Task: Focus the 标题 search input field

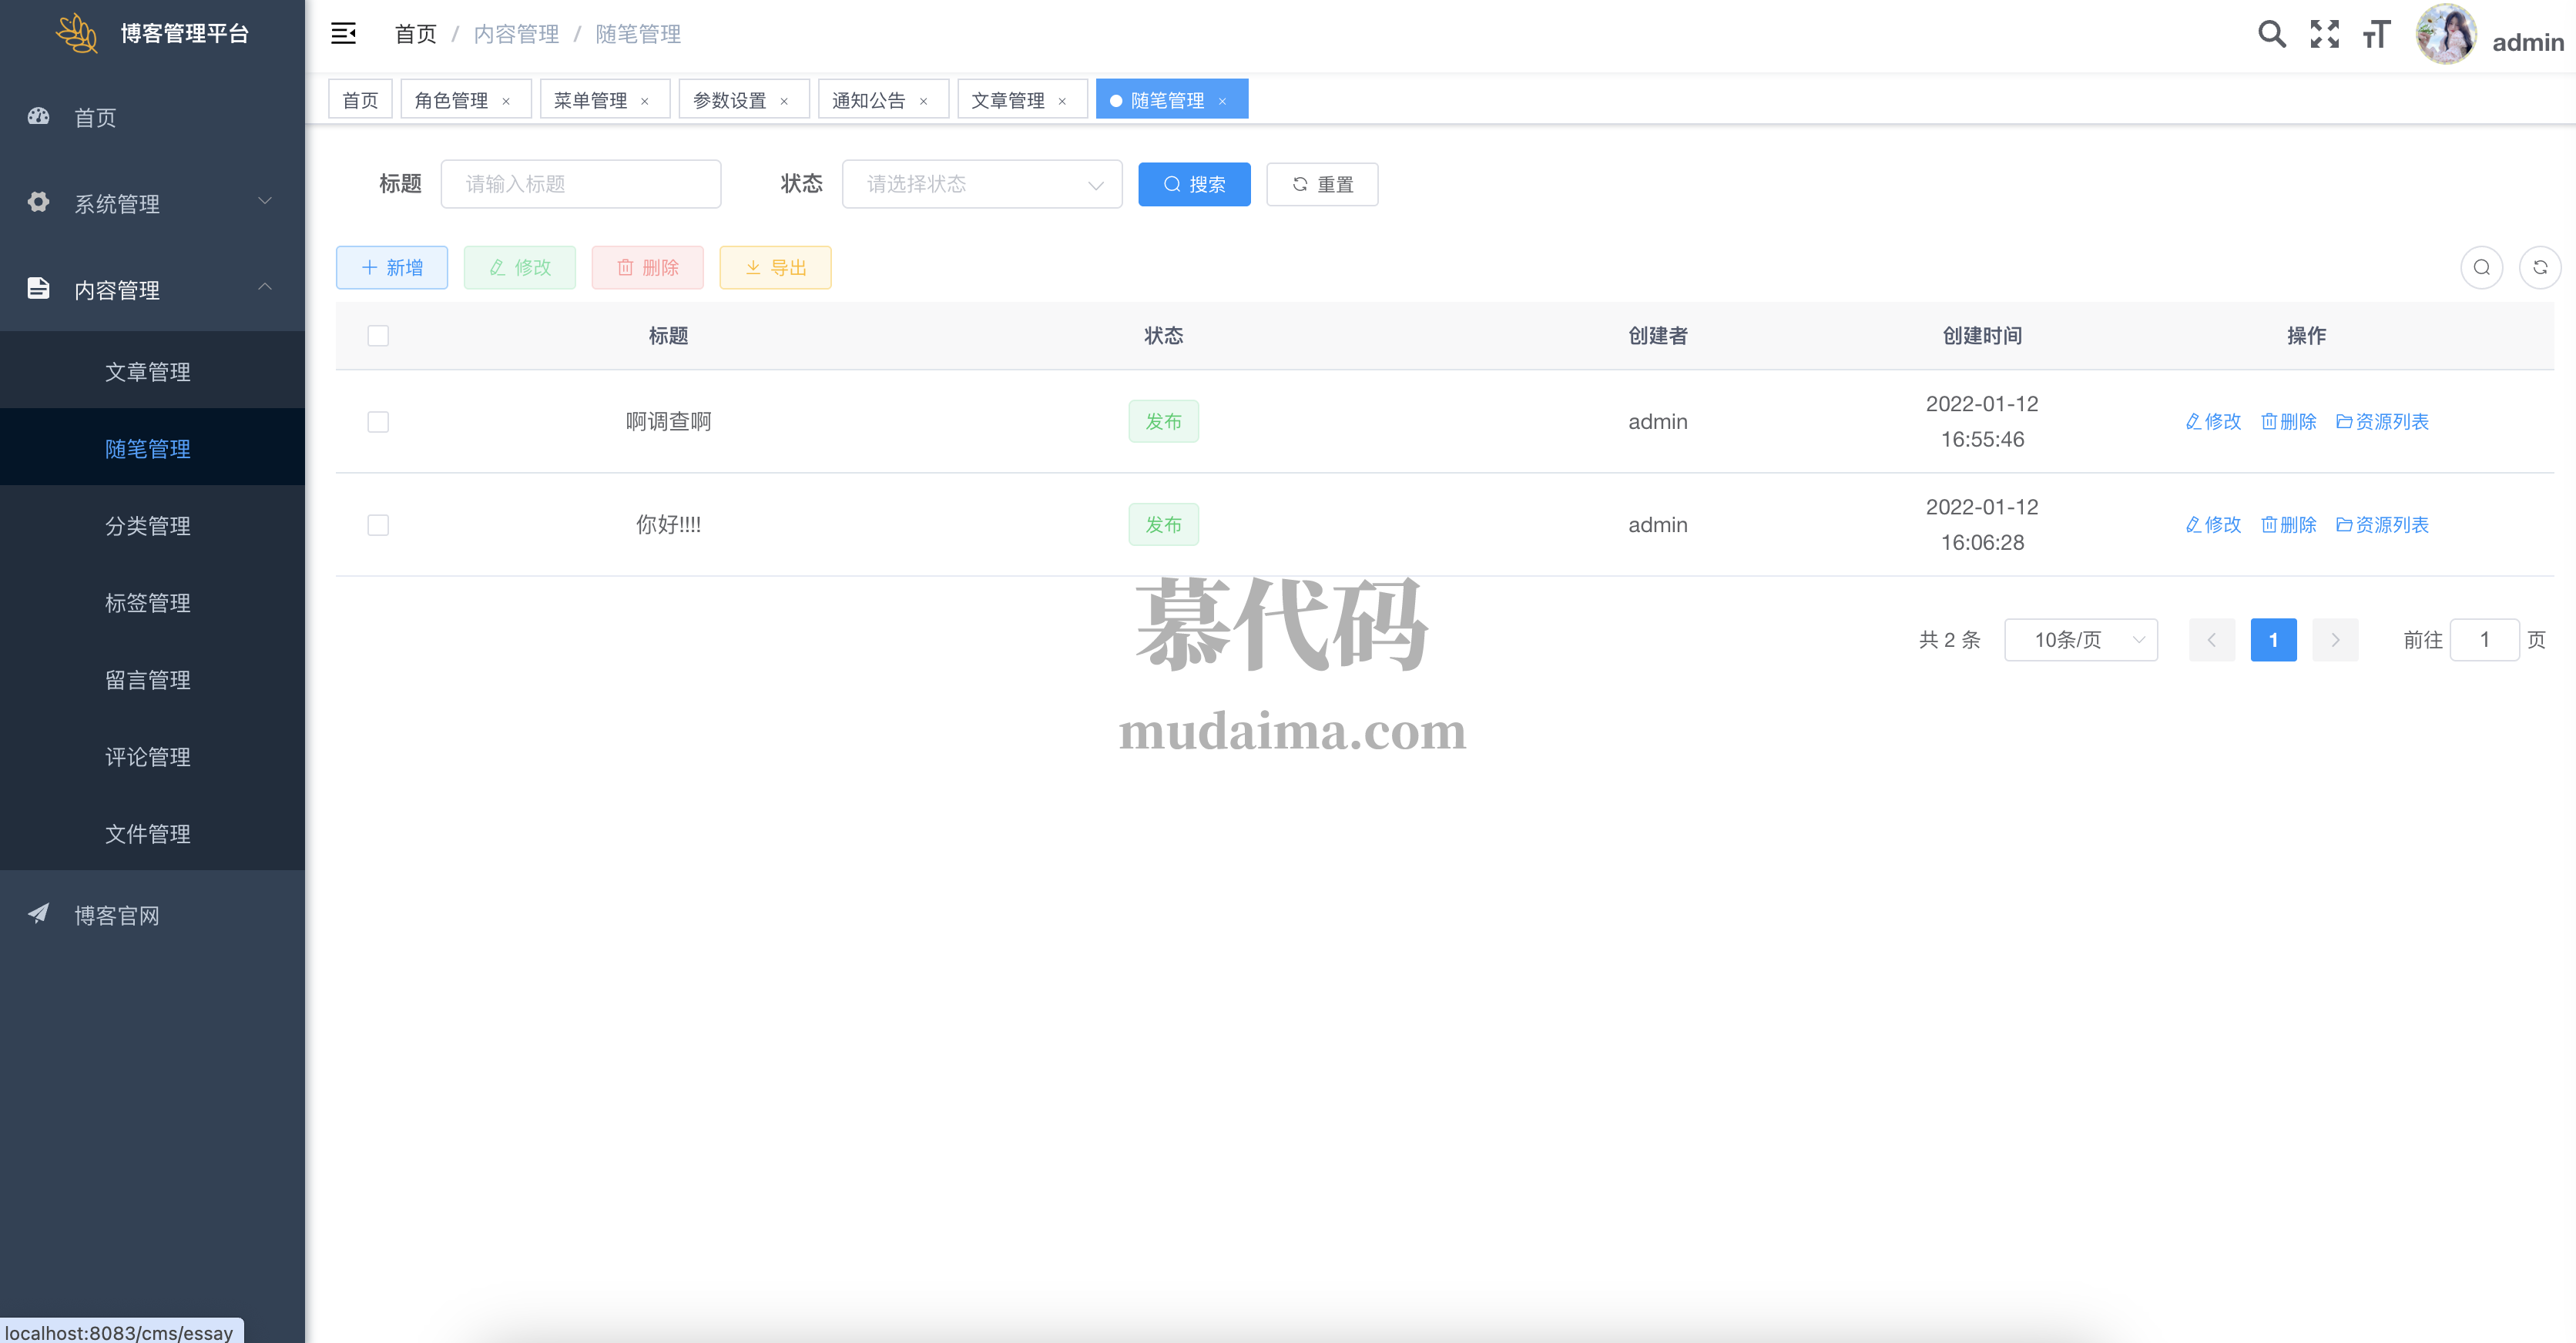Action: [580, 184]
